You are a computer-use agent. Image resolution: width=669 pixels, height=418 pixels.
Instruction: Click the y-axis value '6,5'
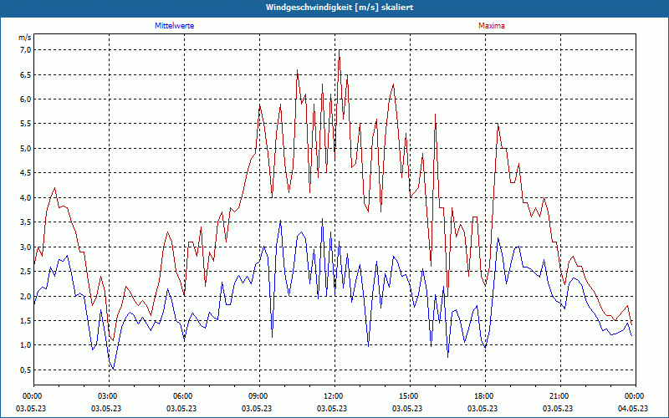(26, 74)
